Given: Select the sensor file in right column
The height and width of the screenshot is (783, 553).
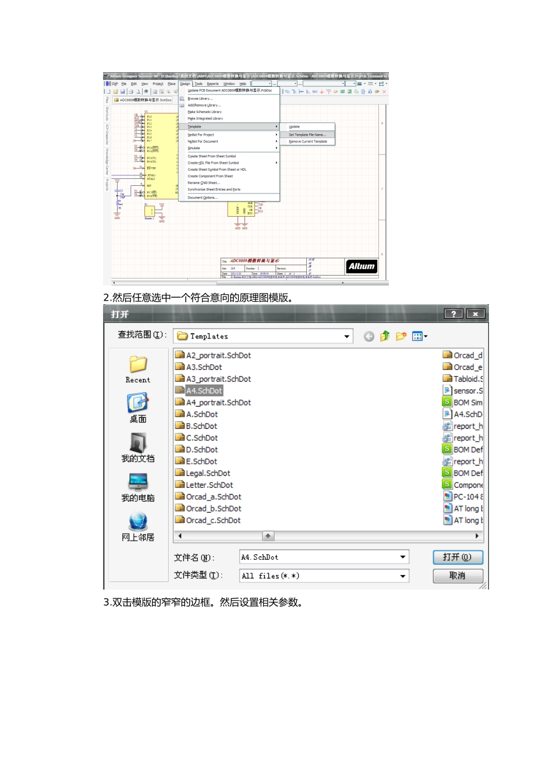Looking at the screenshot, I should coord(463,390).
